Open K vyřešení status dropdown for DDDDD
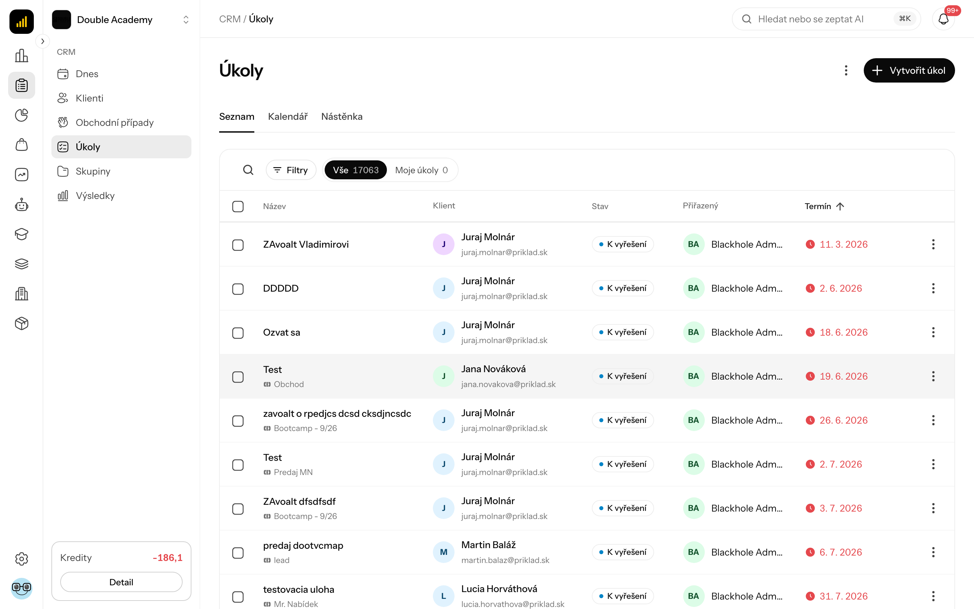The image size is (974, 609). click(623, 288)
